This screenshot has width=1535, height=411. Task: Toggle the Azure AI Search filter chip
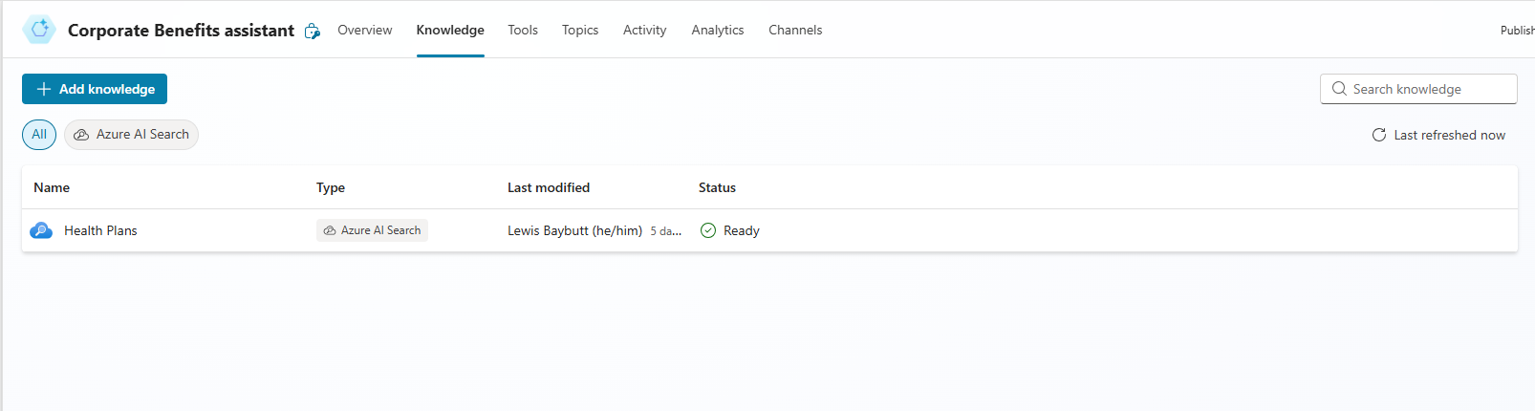pos(131,135)
